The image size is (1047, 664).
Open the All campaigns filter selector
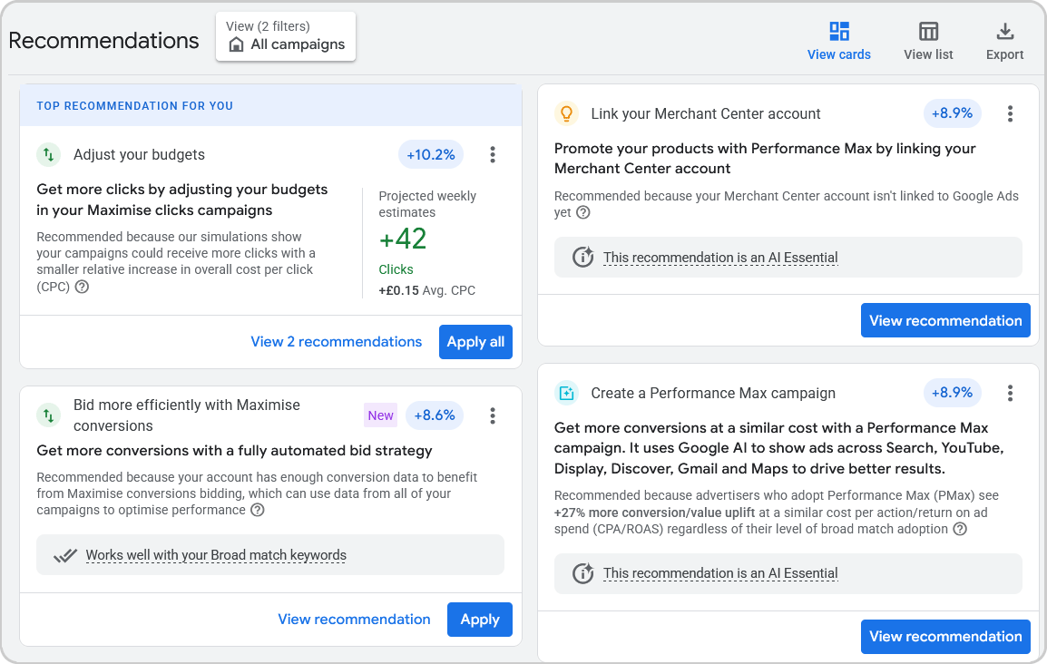[x=286, y=36]
